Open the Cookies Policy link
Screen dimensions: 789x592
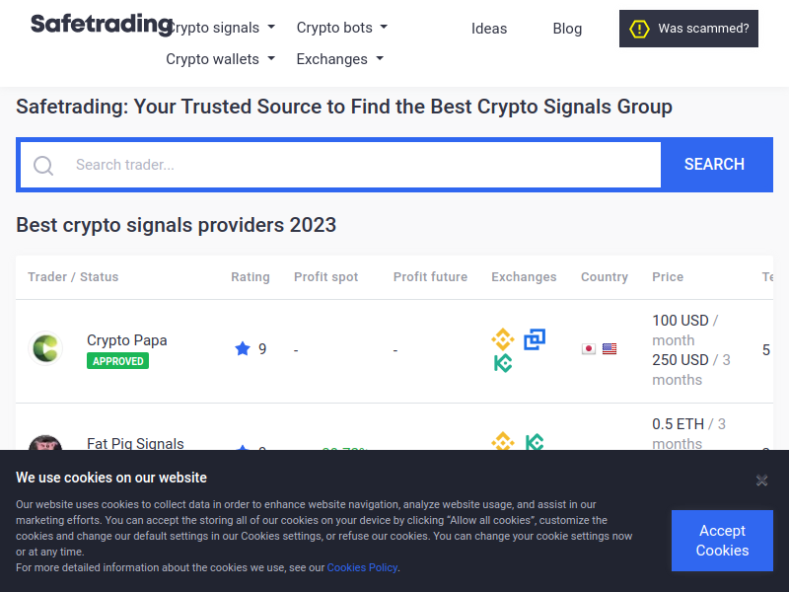click(362, 567)
